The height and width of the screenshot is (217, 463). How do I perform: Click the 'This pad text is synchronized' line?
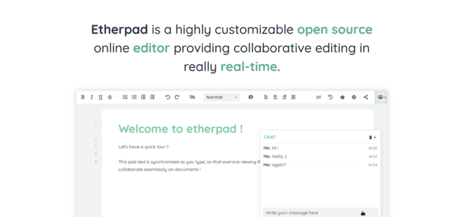[189, 162]
